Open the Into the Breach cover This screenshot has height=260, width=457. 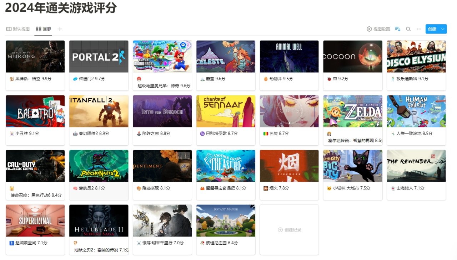[x=162, y=111]
